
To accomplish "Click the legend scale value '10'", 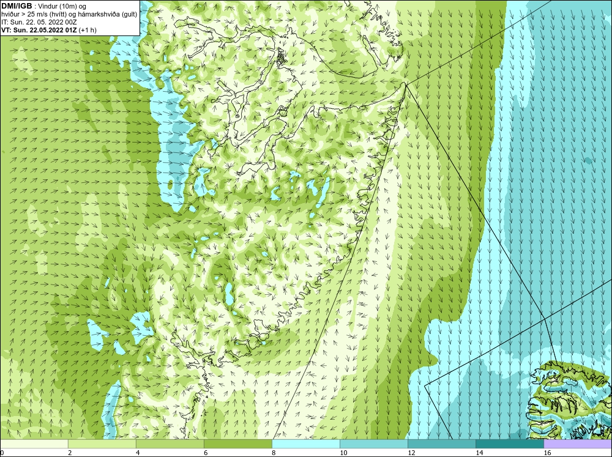I will point(343,453).
